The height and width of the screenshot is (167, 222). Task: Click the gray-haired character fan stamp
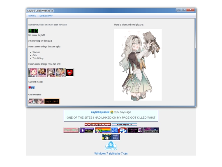click(x=51, y=73)
